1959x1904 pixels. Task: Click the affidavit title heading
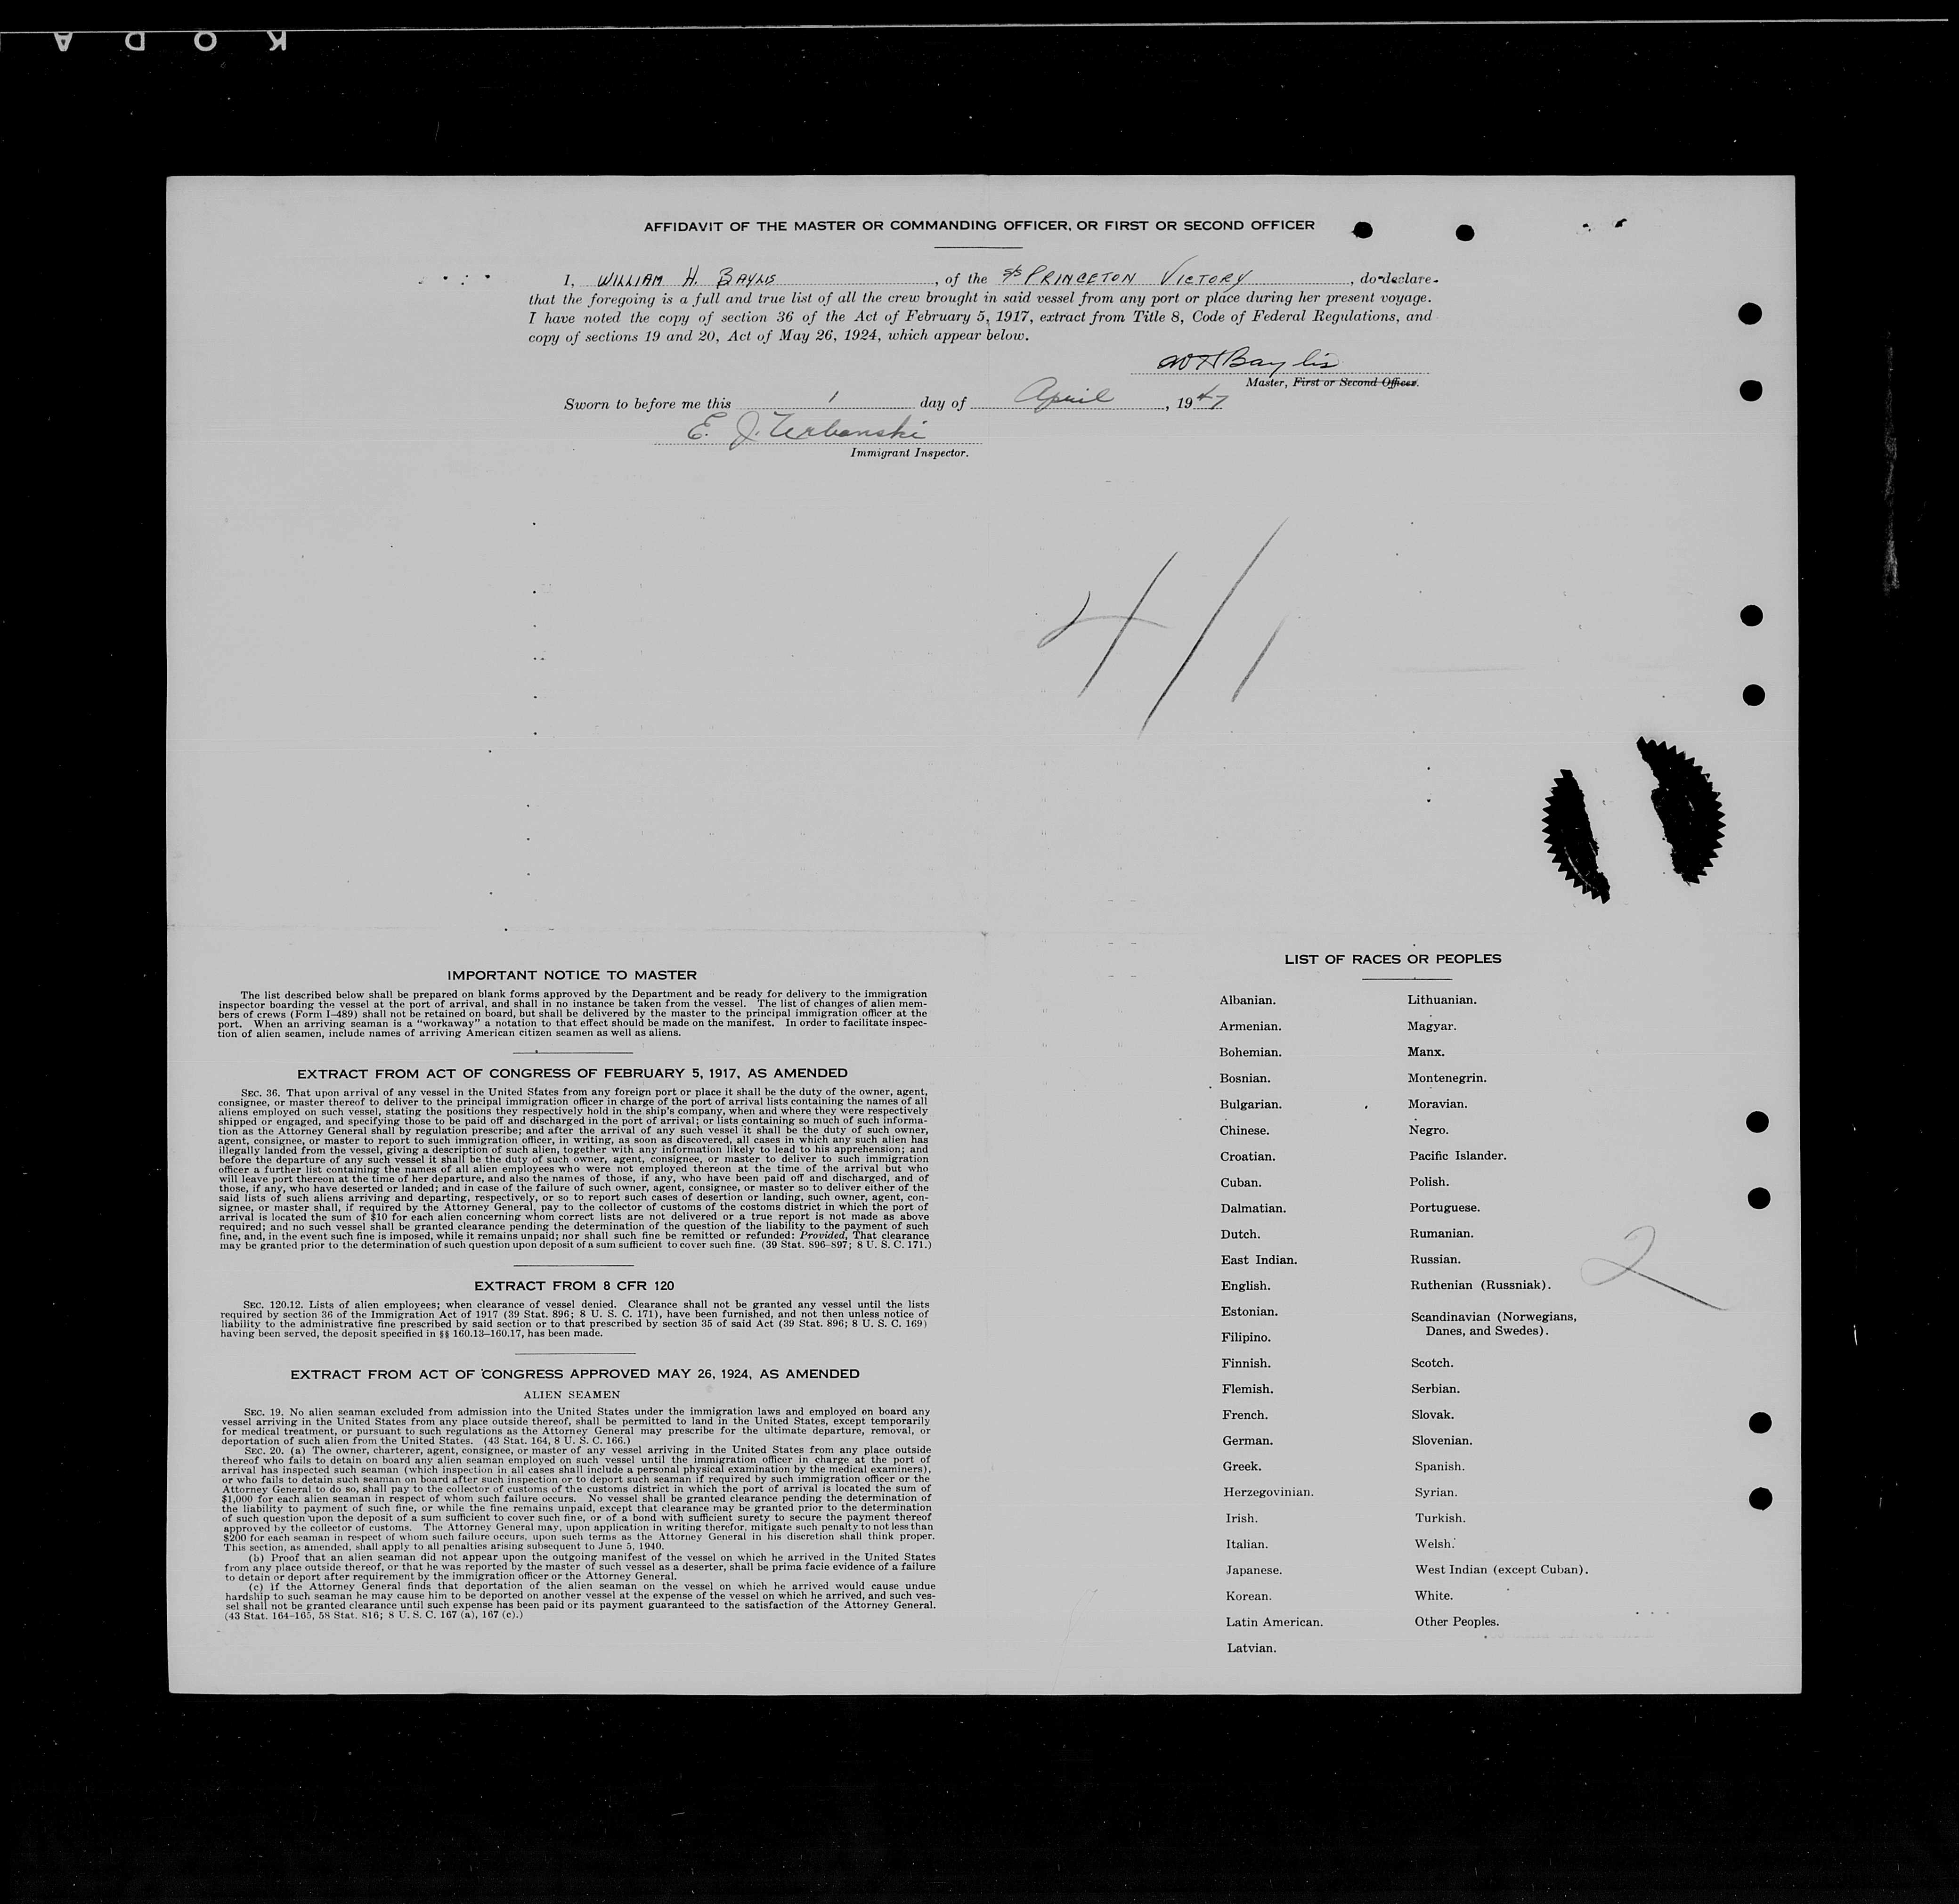tap(979, 226)
